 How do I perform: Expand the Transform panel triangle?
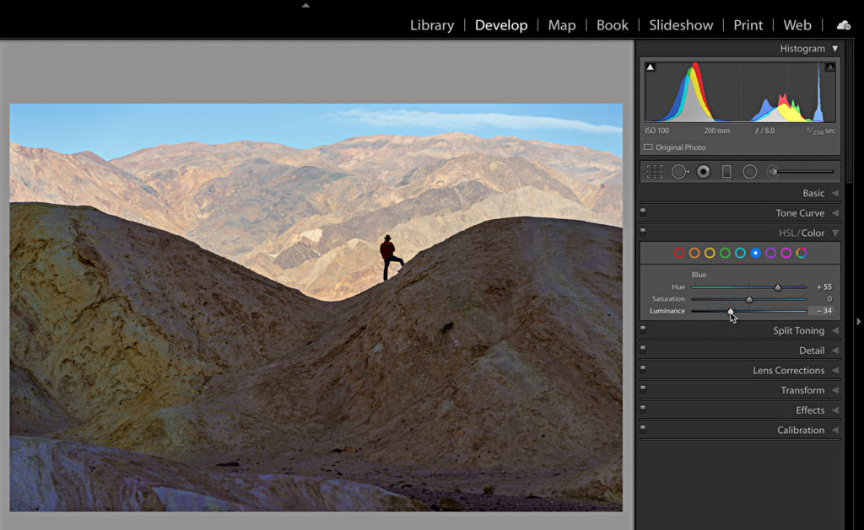(835, 390)
